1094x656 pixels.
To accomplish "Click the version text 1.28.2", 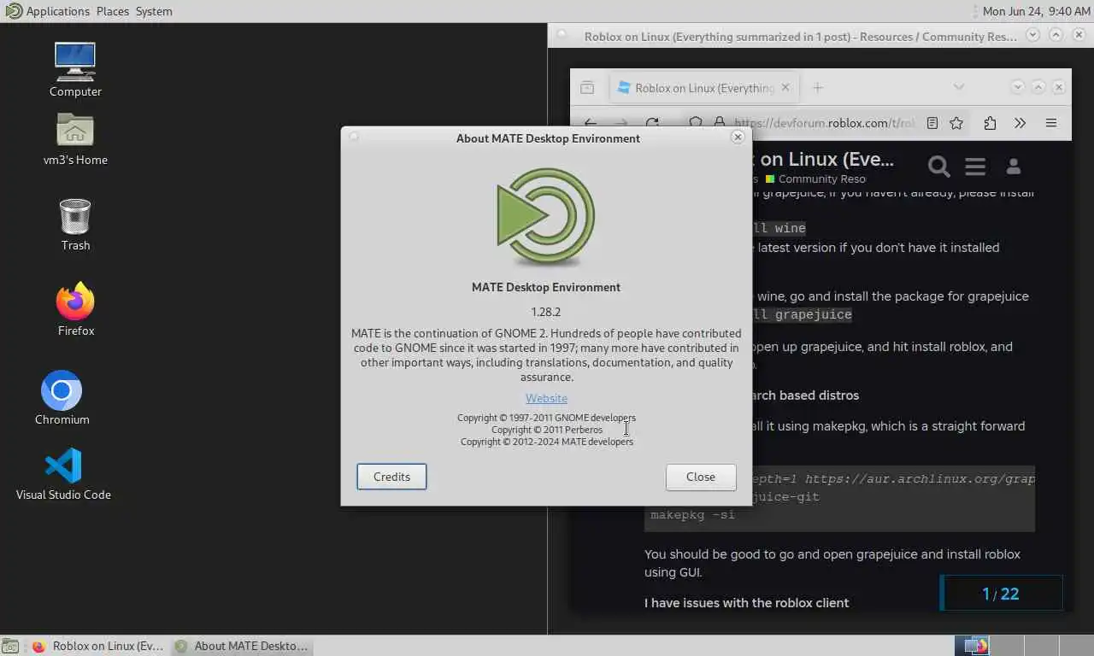I will click(x=546, y=312).
